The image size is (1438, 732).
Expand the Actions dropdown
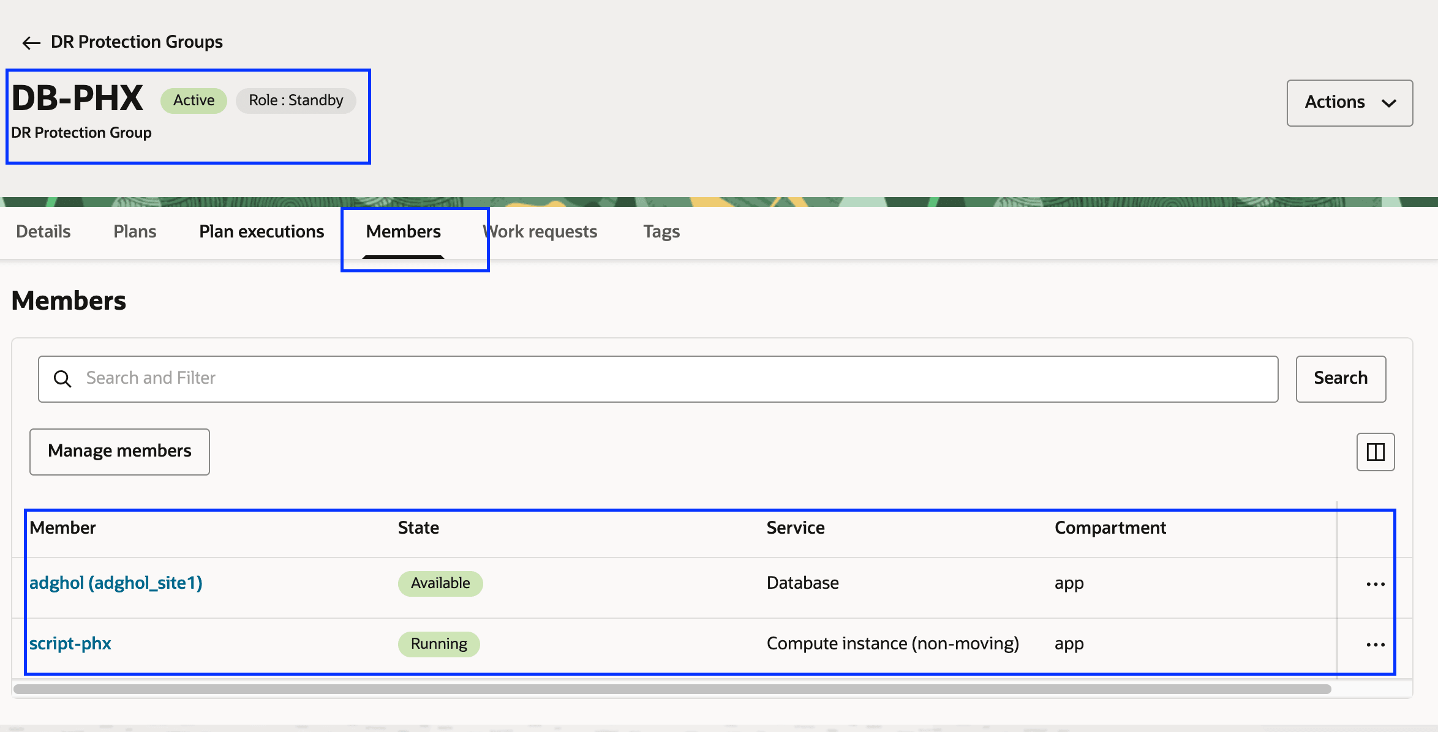coord(1335,102)
